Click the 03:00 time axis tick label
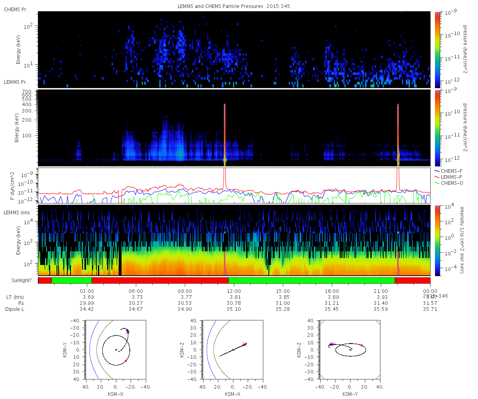This screenshot has width=478, height=399. pyautogui.click(x=87, y=291)
